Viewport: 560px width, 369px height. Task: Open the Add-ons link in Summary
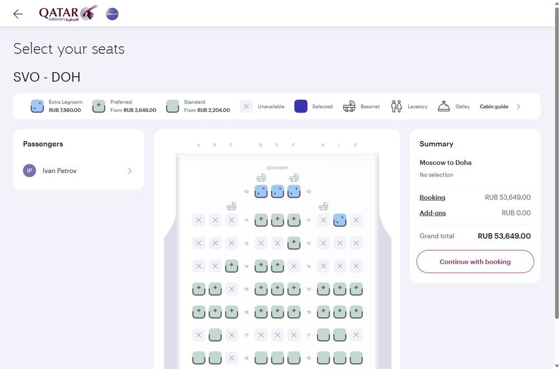[x=432, y=213]
